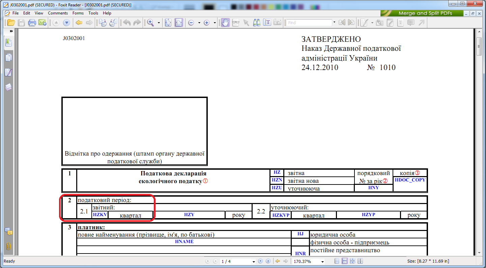Expand the Find box options dropdown arrow
The width and height of the screenshot is (486, 268).
click(334, 23)
